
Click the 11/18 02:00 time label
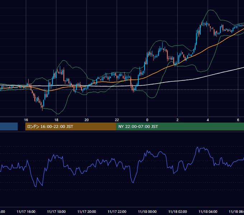178,211
